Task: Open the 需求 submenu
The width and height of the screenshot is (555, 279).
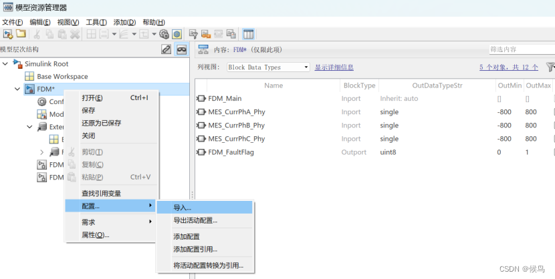Action: pyautogui.click(x=112, y=222)
